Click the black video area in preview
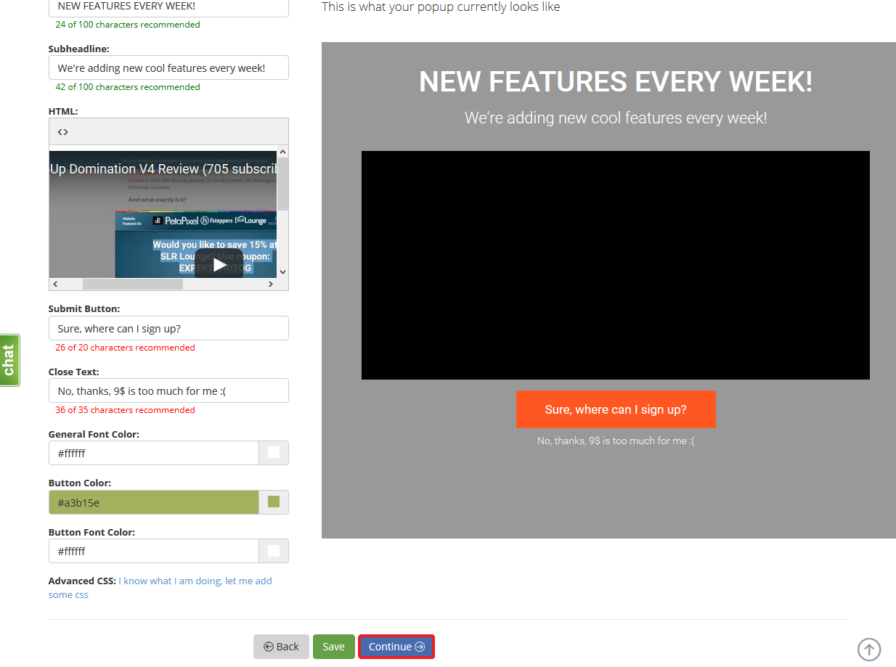 (616, 265)
